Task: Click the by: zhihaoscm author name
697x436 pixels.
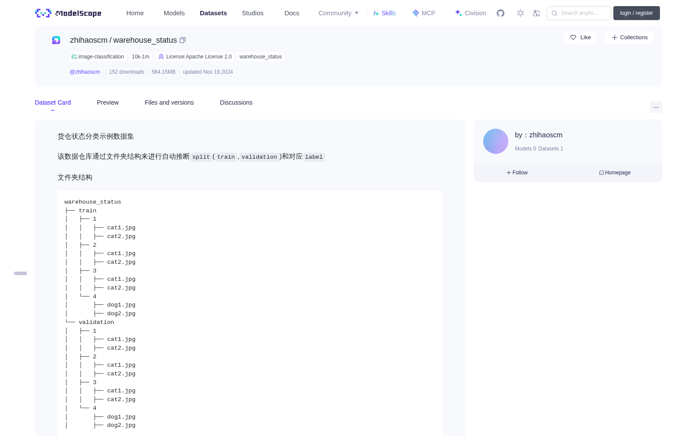Action: [x=538, y=135]
